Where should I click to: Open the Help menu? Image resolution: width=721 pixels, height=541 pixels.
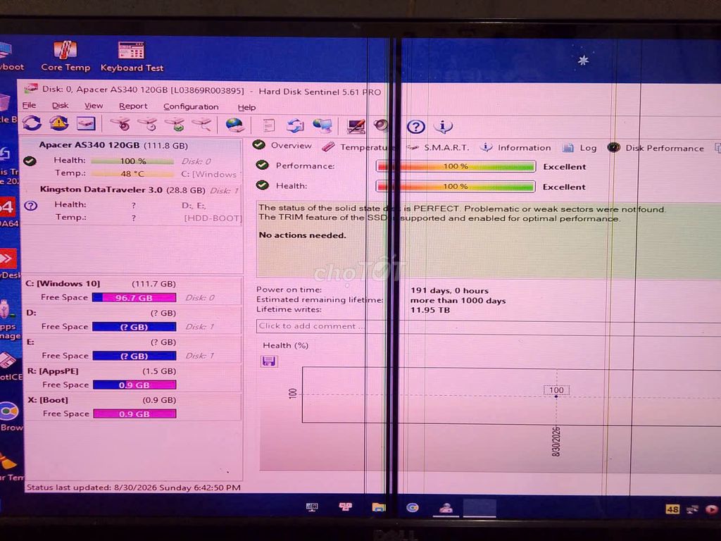[246, 107]
